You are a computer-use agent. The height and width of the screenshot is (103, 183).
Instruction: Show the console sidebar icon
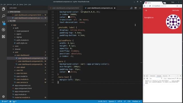[144, 78]
